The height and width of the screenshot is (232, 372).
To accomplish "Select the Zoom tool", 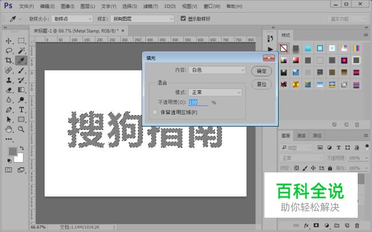I will 21,129.
